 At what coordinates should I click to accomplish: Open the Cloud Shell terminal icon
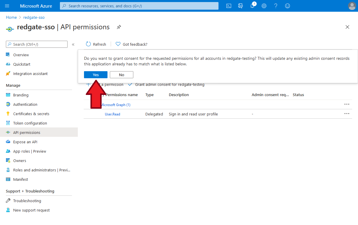(x=229, y=6)
